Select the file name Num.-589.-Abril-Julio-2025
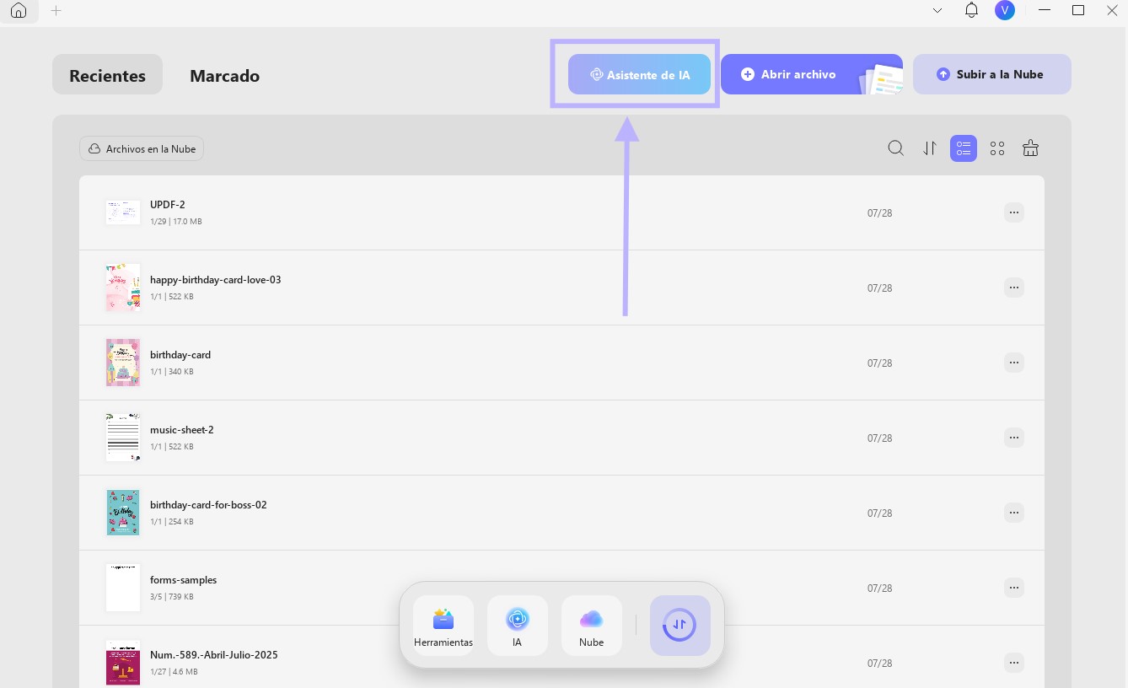Screen dimensions: 1128x688 pos(214,655)
